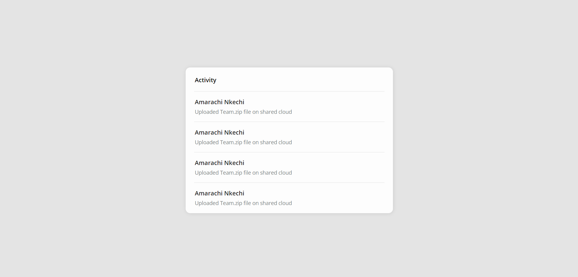Click 'shared cloud' in the third entry
This screenshot has height=277, width=578.
coord(276,173)
